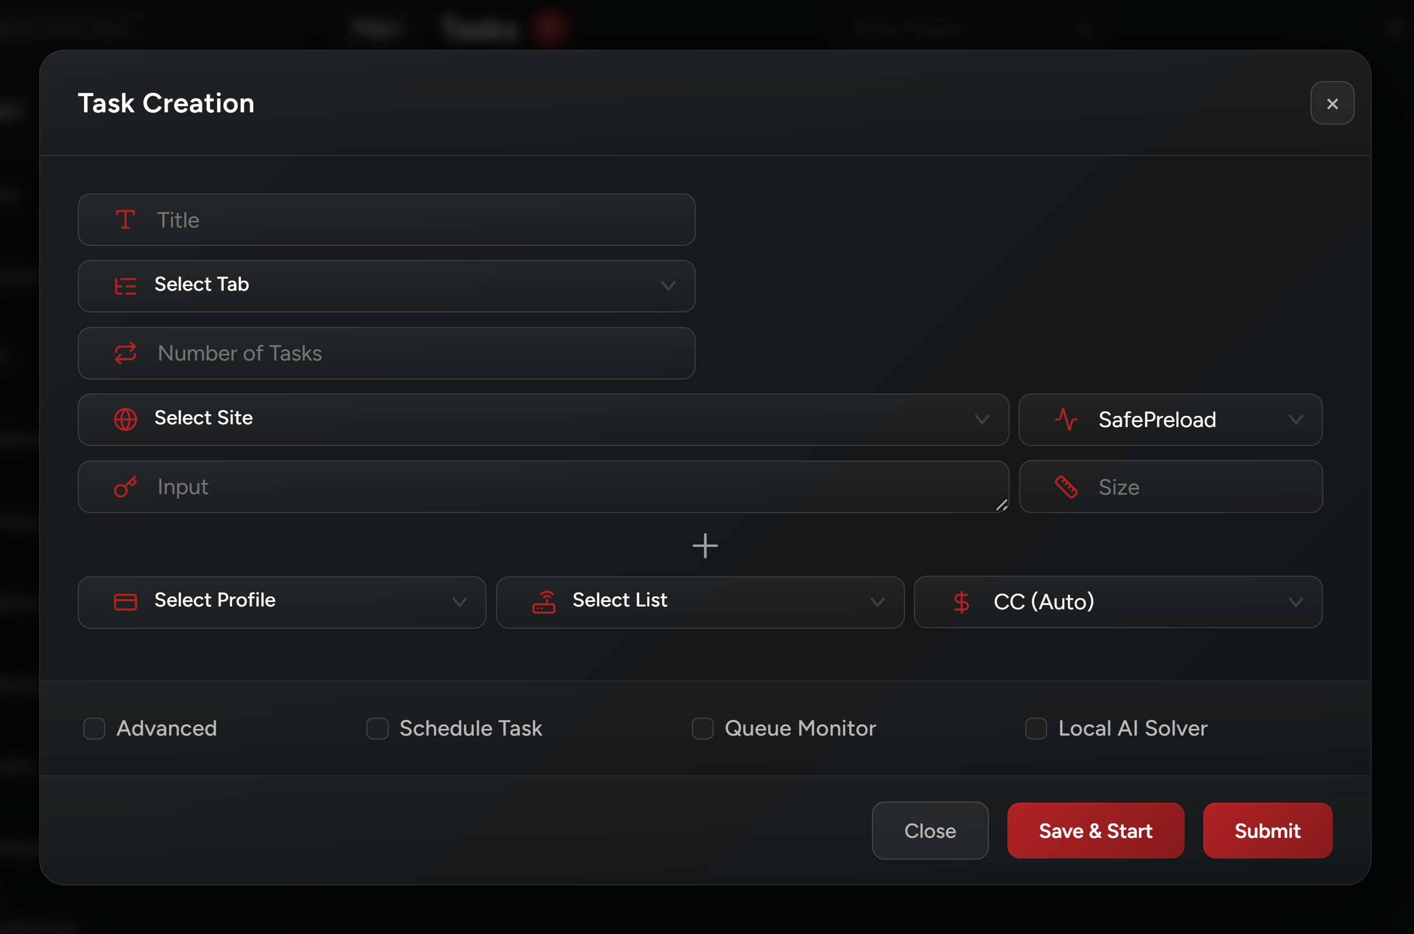Enable the Advanced checkbox
Screen dimensions: 1414x934
(94, 728)
